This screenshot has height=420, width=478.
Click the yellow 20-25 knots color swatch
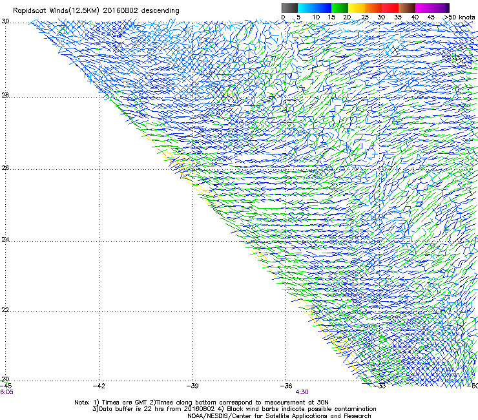point(357,8)
